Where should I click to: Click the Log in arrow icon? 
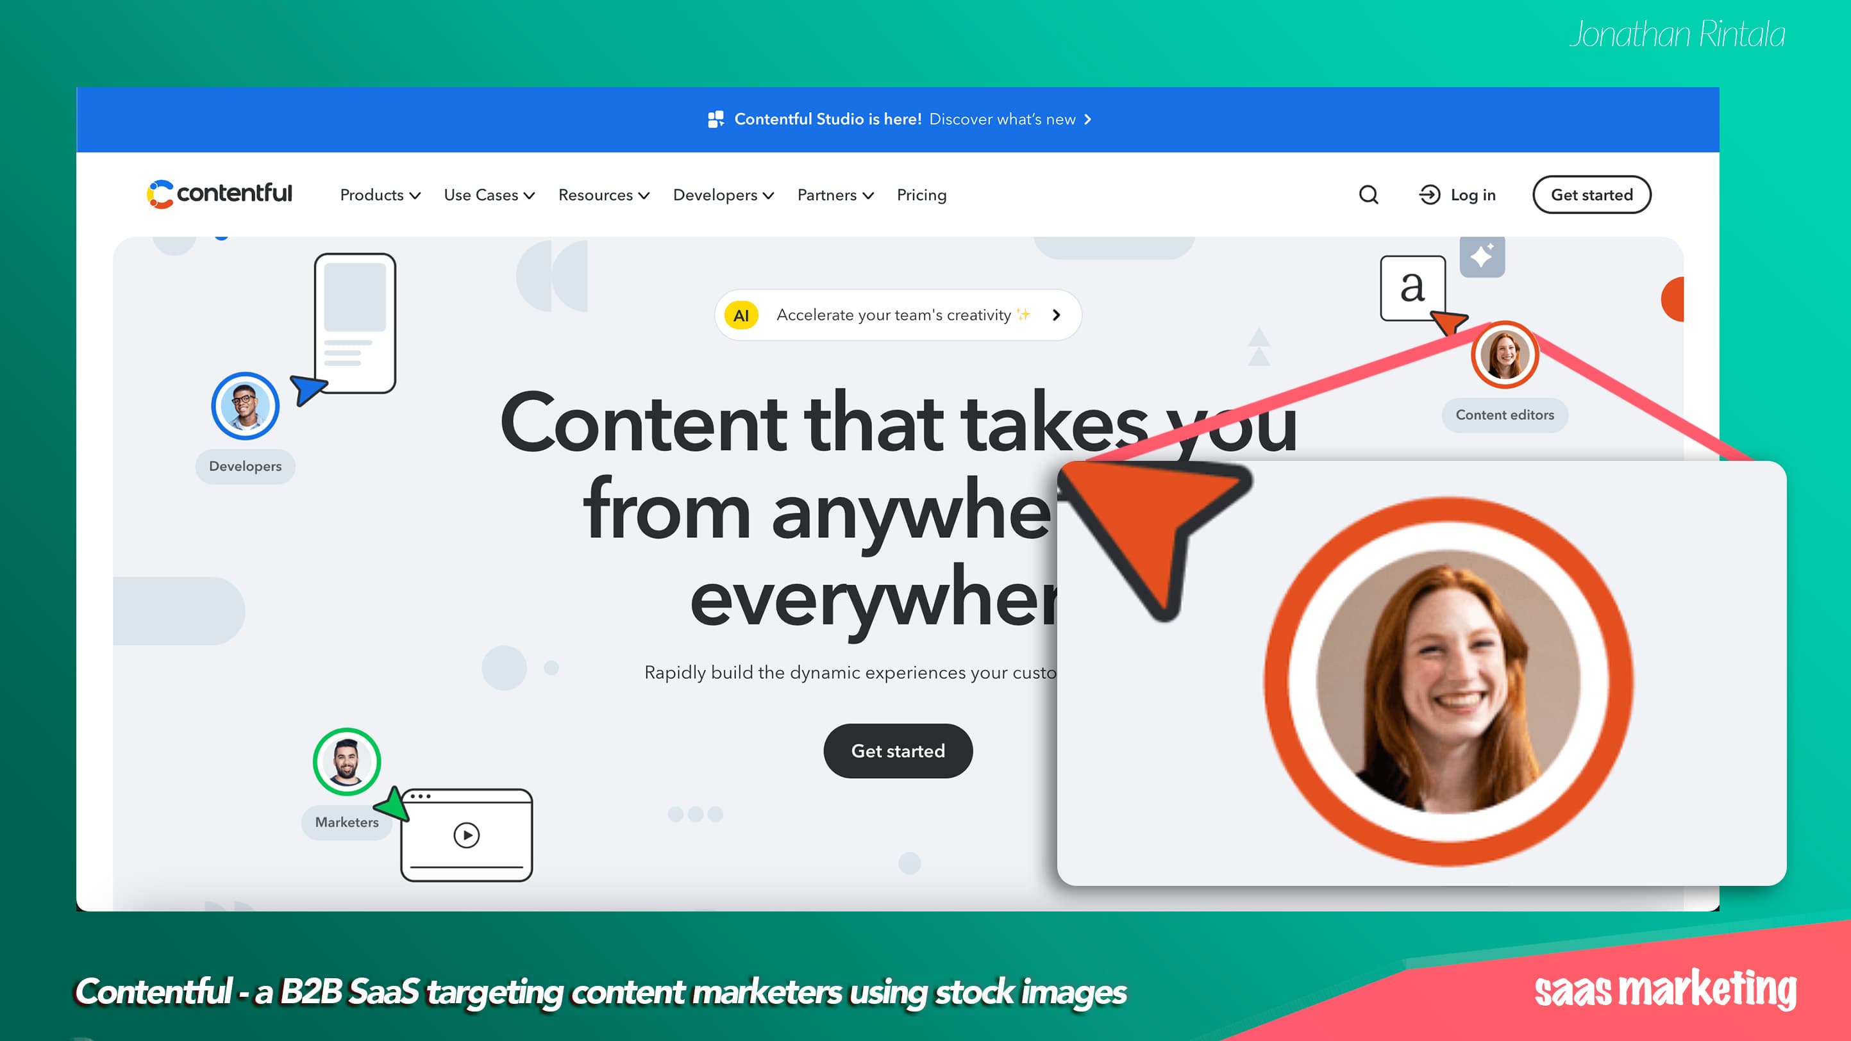click(x=1429, y=195)
